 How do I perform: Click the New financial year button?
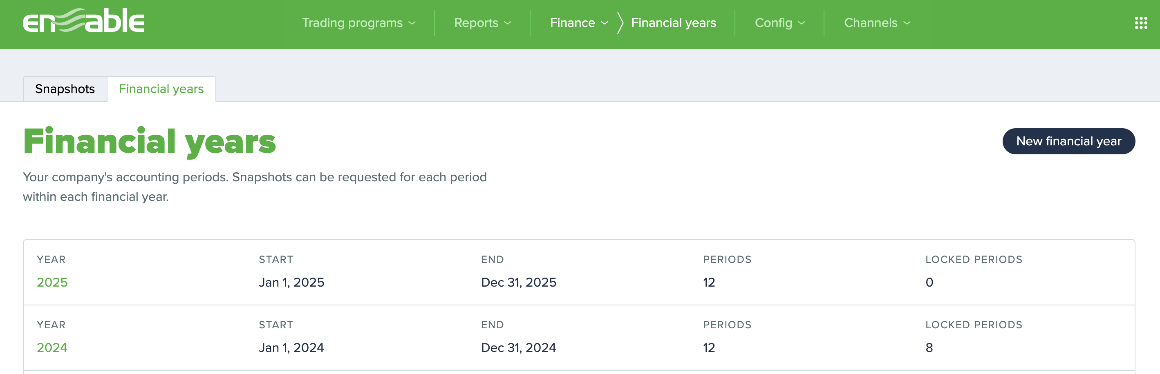pos(1069,141)
